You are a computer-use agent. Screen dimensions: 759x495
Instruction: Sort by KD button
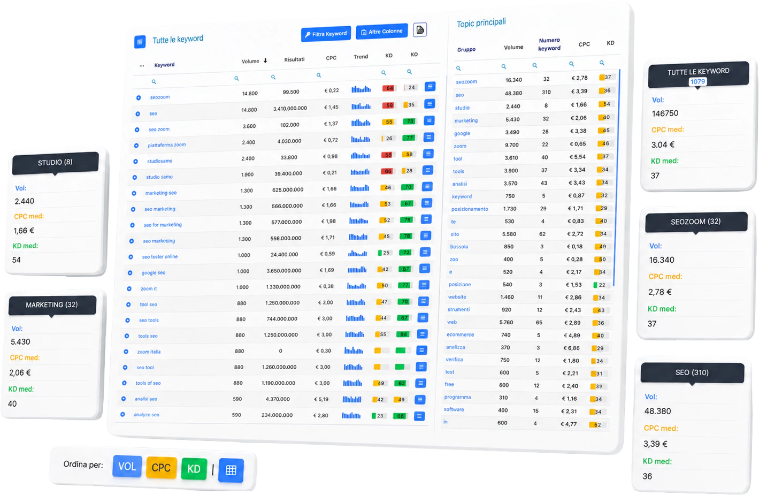coord(194,469)
